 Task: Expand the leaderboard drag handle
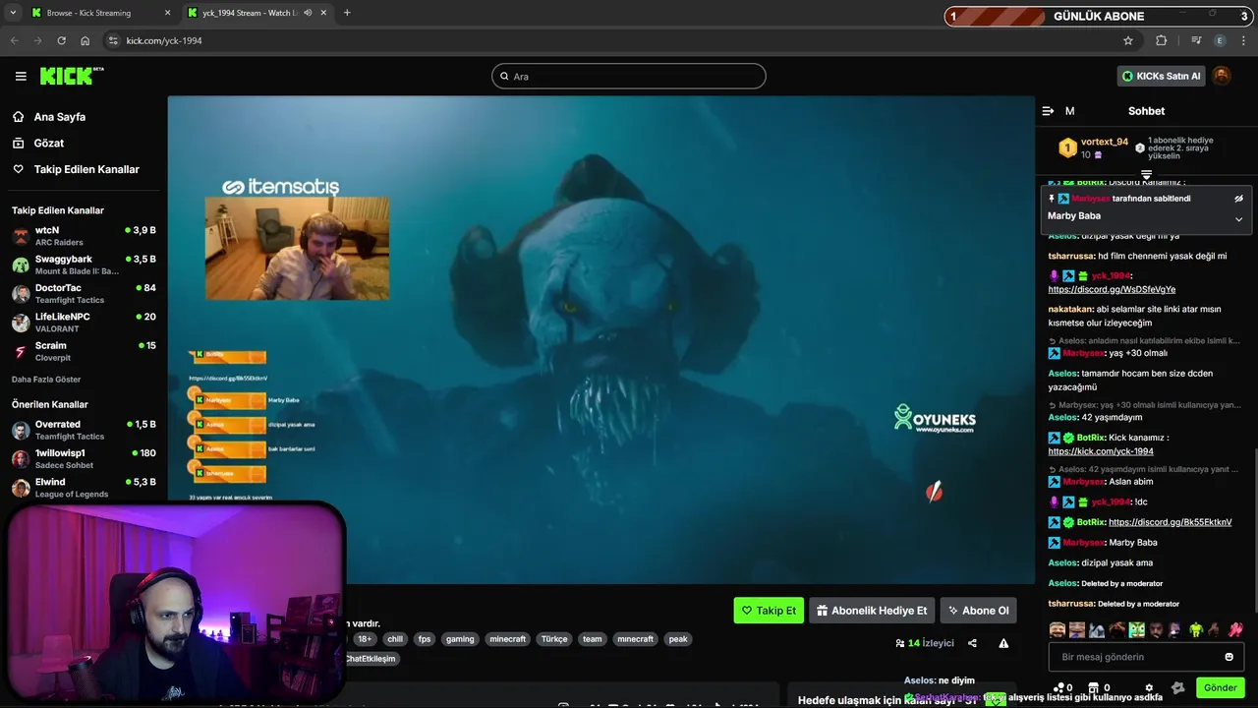[x=1146, y=175]
